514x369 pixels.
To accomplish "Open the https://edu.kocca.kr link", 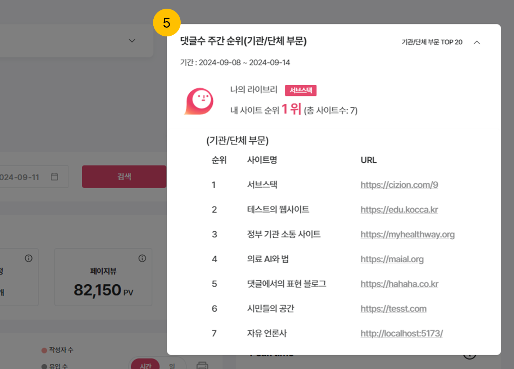I will [399, 210].
